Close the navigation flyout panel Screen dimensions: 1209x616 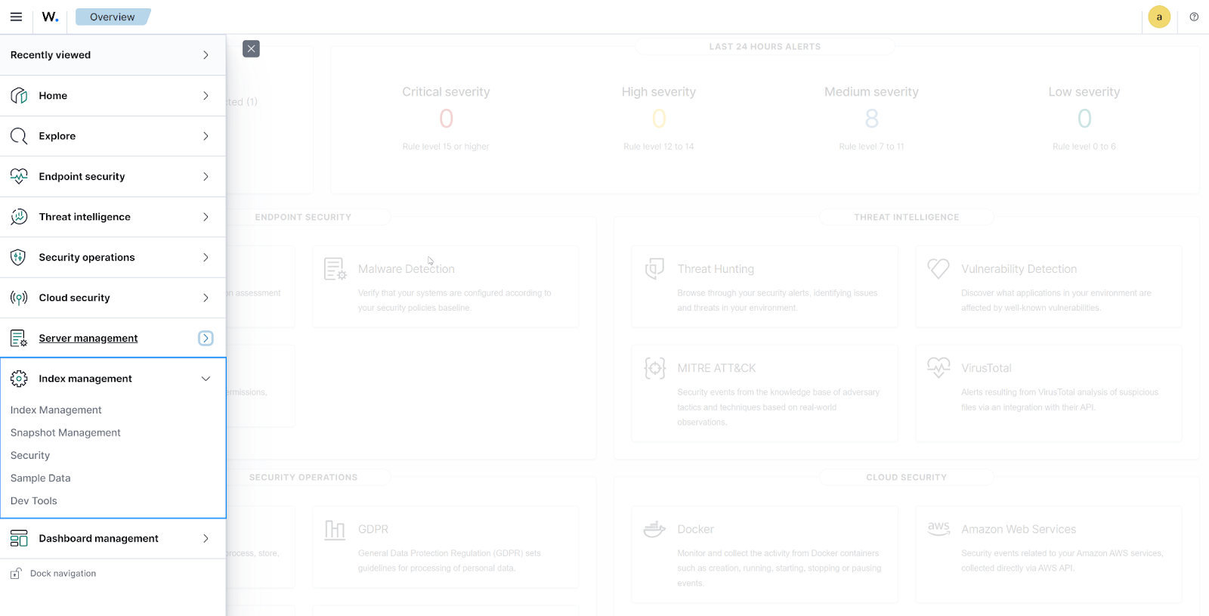251,48
